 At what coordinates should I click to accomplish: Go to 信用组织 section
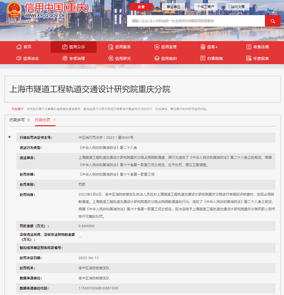[x=169, y=59]
